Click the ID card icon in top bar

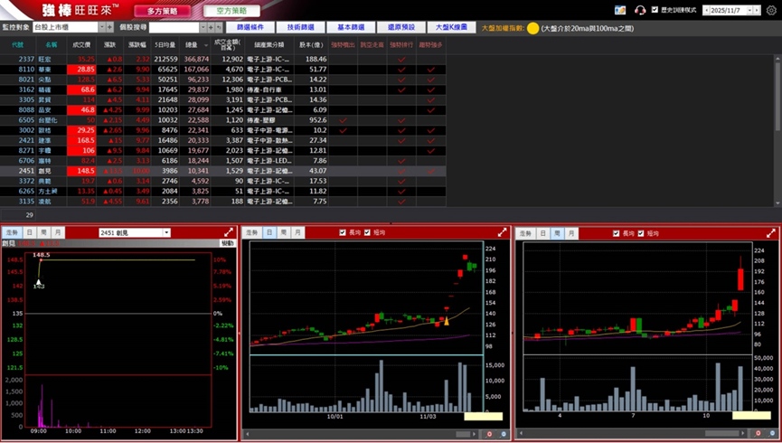[x=620, y=10]
